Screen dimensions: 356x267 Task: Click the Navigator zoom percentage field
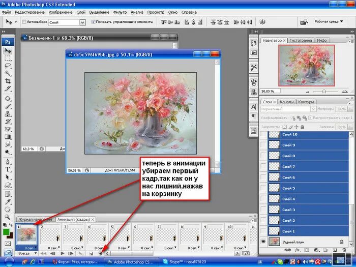pos(270,91)
